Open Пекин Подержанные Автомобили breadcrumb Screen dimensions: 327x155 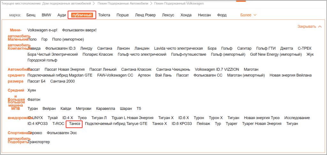tap(123, 4)
